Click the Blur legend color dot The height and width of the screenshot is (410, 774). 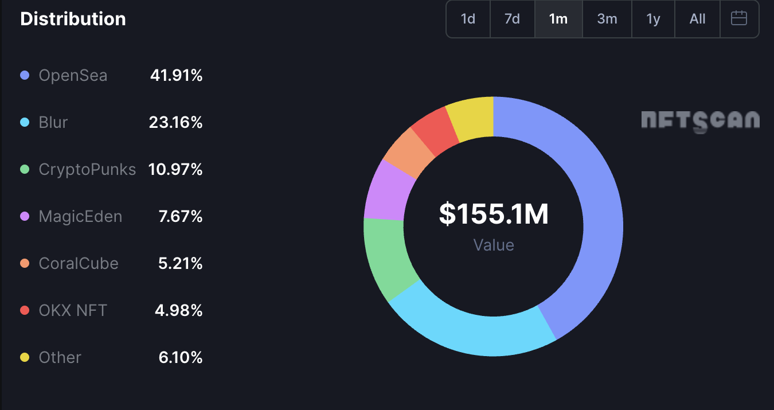pyautogui.click(x=25, y=122)
